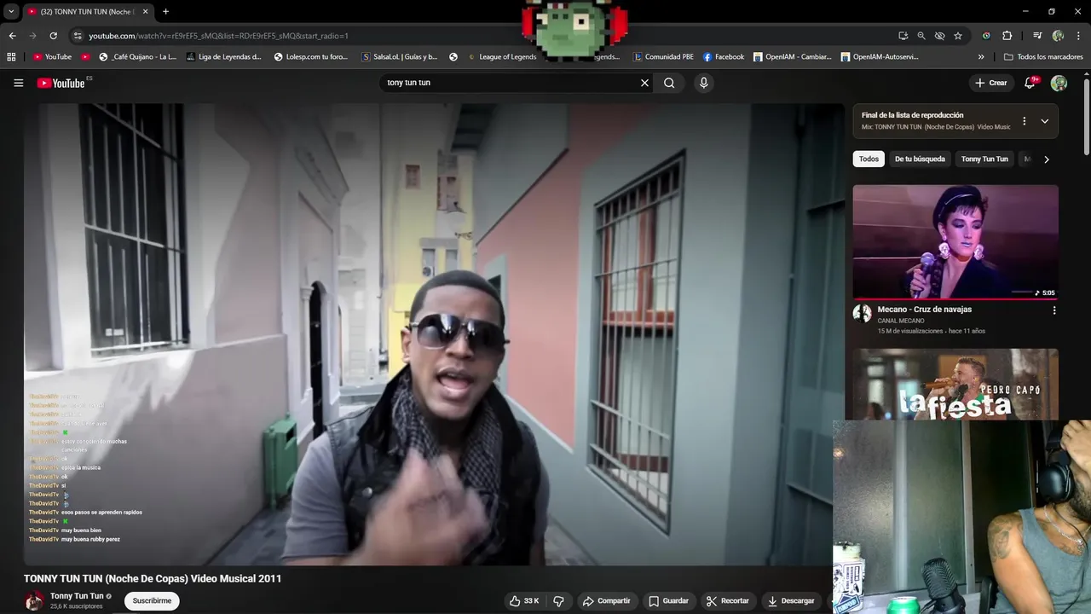Click the browser address bar URL

(218, 36)
